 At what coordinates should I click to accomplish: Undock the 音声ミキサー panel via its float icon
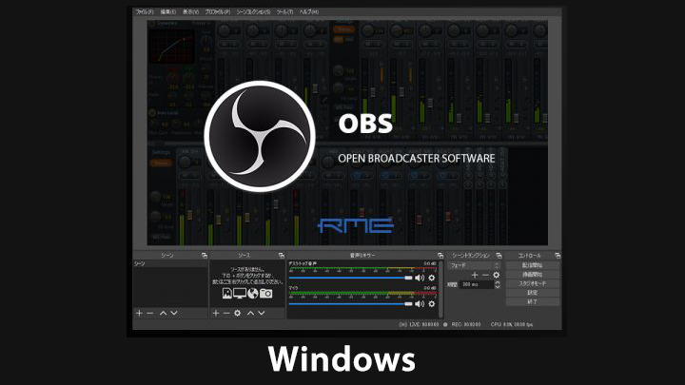[x=440, y=256]
